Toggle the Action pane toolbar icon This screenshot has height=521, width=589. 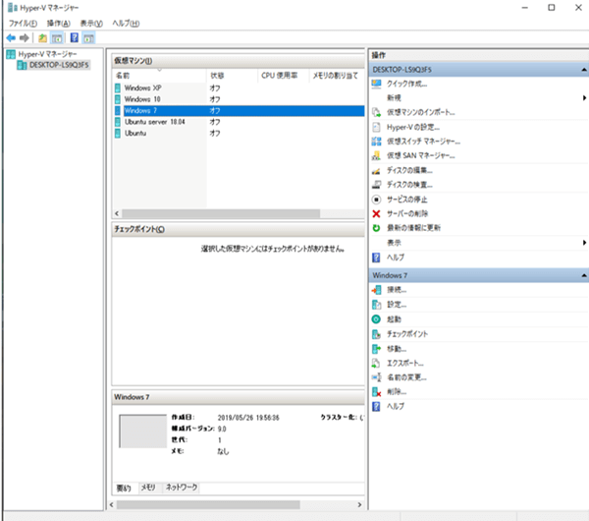88,38
